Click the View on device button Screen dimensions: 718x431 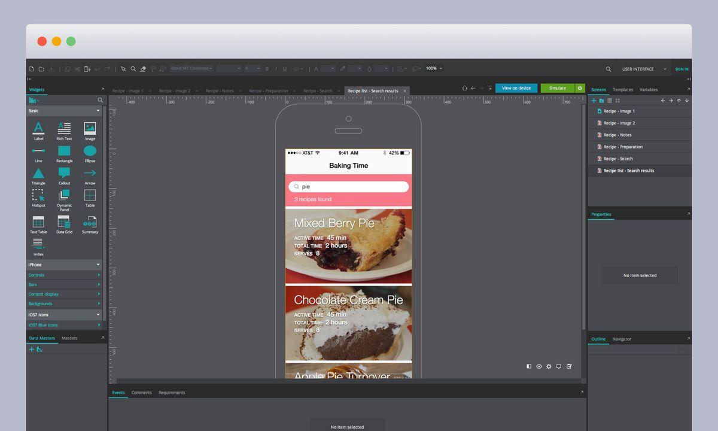click(516, 88)
